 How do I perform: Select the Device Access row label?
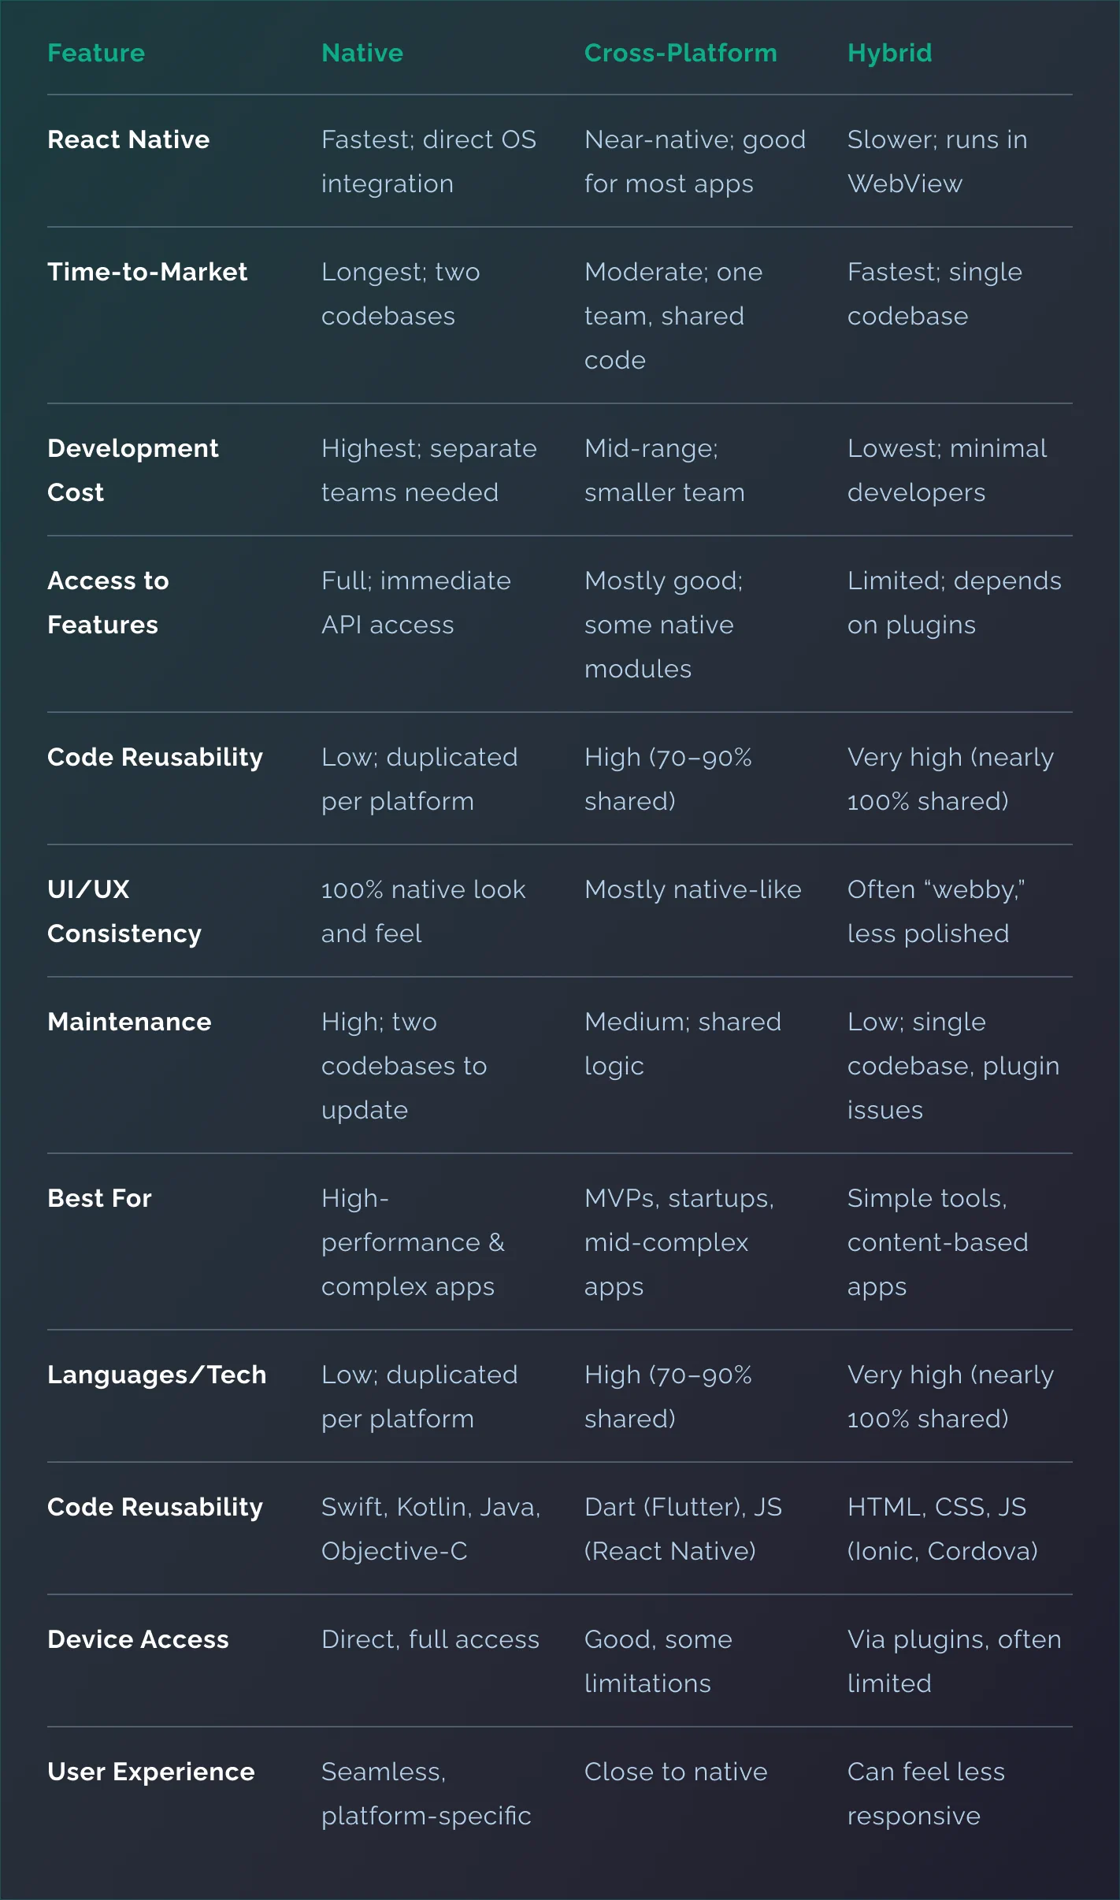pos(138,1639)
